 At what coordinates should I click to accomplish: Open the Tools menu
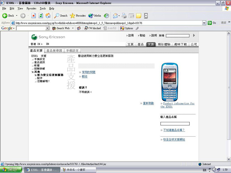(x=43, y=9)
